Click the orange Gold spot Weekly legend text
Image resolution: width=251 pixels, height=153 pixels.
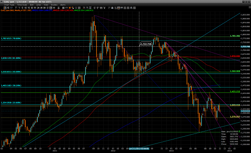pyautogui.click(x=16, y=10)
